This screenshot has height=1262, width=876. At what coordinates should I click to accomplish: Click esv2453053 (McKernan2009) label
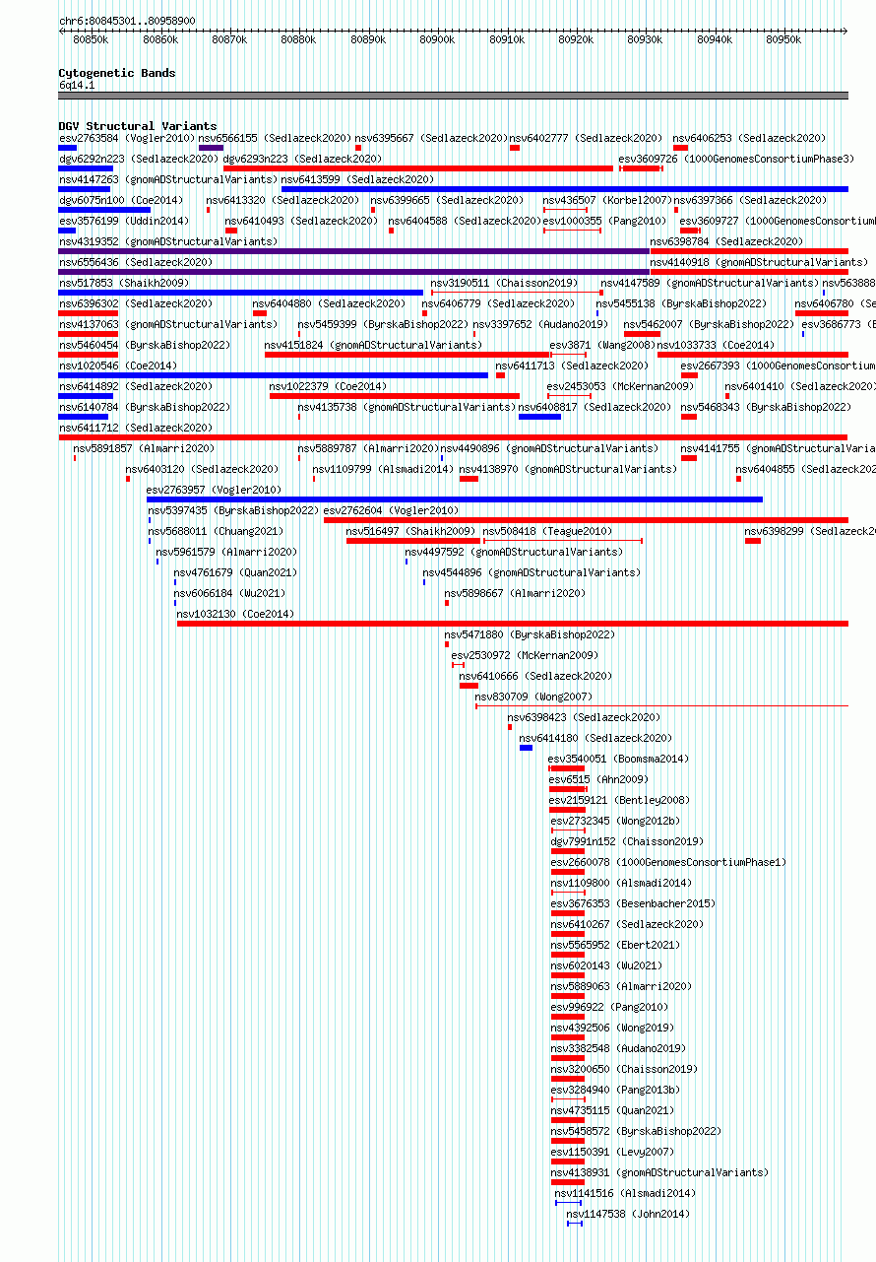[620, 386]
